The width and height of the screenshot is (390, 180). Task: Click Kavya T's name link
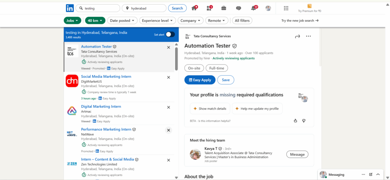tap(211, 148)
